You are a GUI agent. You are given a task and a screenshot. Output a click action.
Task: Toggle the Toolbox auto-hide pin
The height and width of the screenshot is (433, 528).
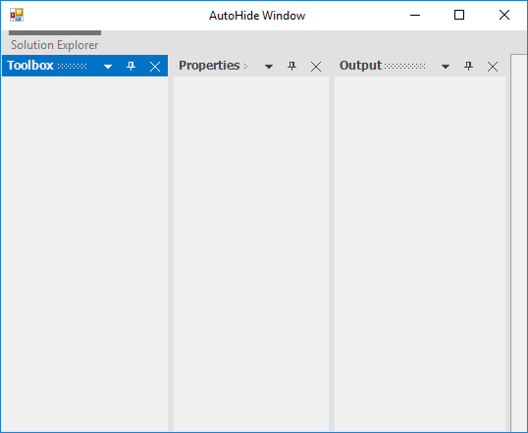[x=131, y=66]
